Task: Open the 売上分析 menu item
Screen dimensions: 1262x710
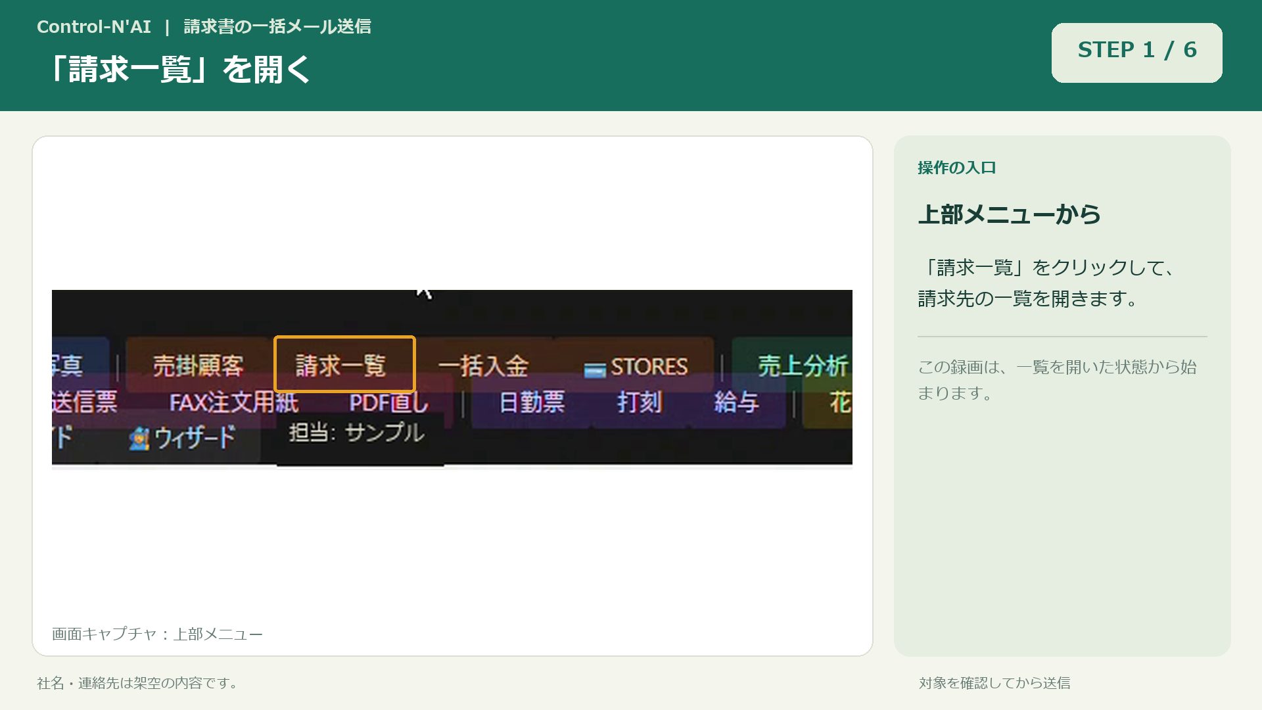Action: point(803,366)
